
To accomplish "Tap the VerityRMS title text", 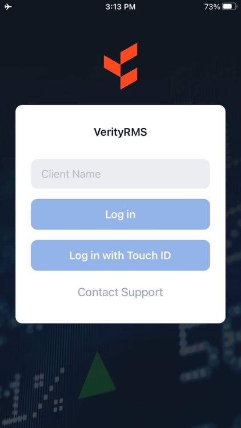I will pyautogui.click(x=120, y=132).
